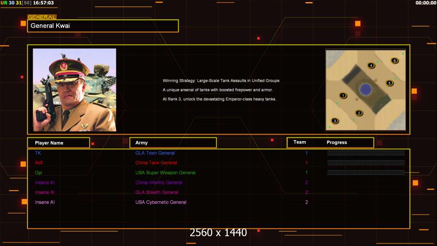Click GLA Stealth General army entry
This screenshot has height=246, width=437.
click(x=157, y=192)
